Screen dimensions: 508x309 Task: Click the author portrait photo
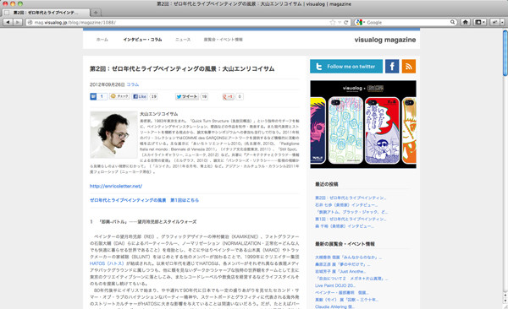(113, 134)
